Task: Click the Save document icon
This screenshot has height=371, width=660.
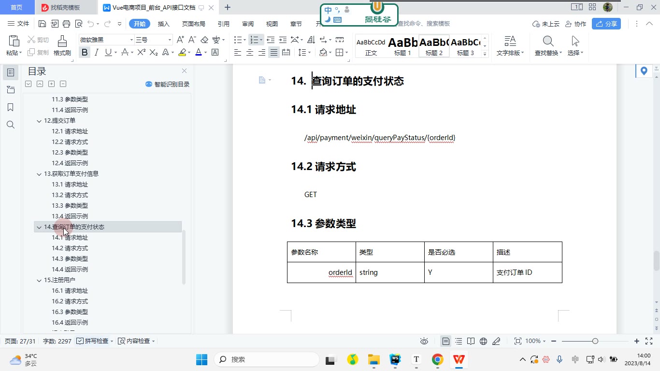Action: pyautogui.click(x=43, y=24)
